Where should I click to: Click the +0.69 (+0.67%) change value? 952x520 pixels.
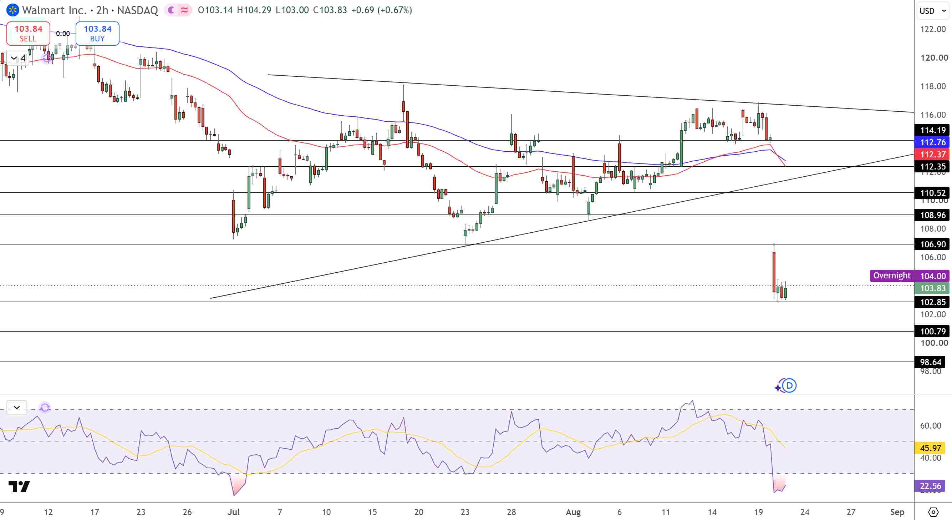[x=381, y=10]
